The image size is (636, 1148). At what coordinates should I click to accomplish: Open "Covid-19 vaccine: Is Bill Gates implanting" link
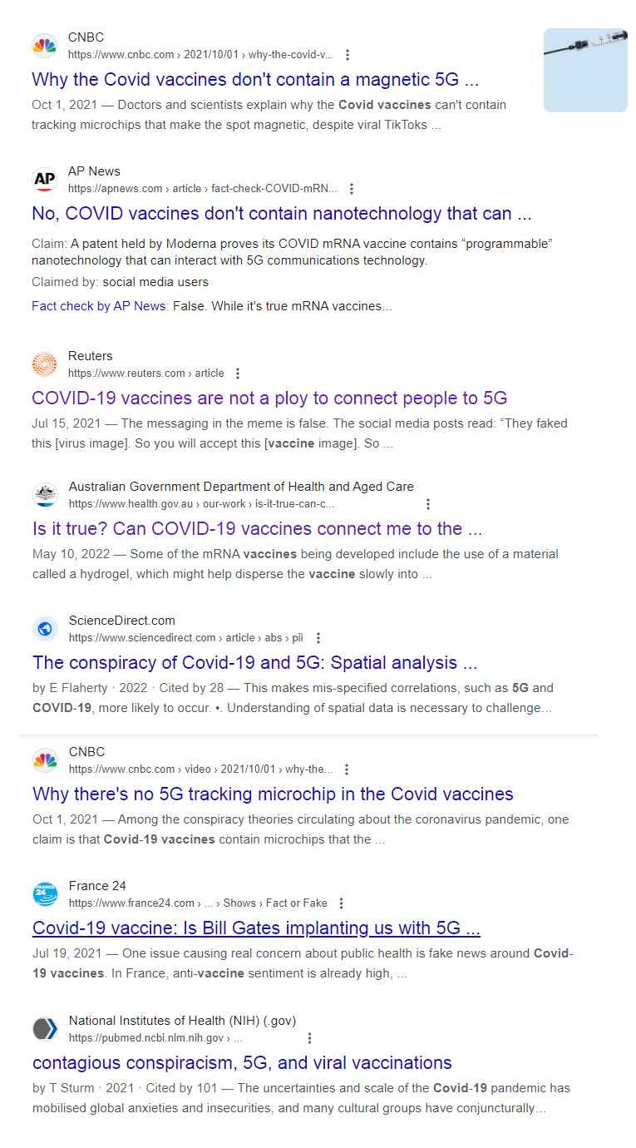click(x=256, y=928)
